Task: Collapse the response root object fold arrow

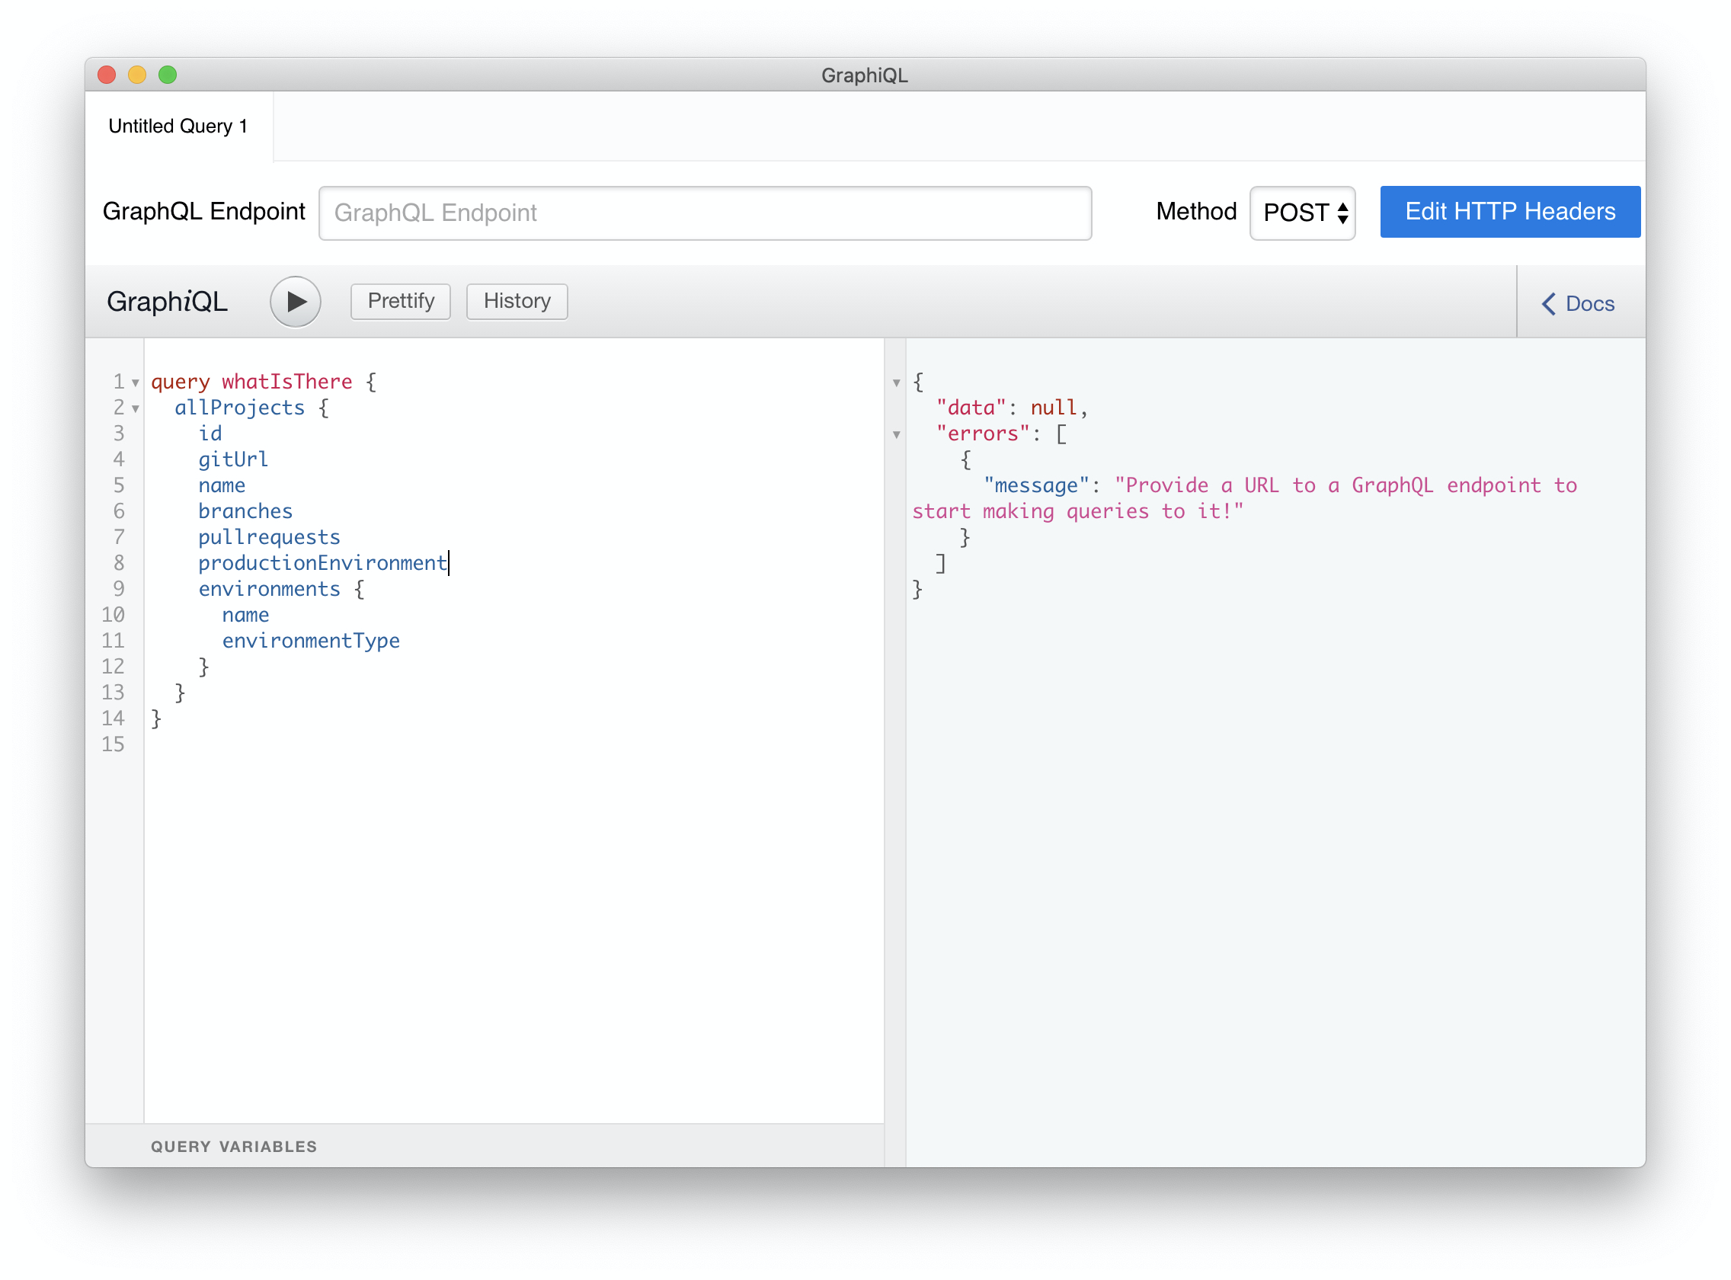Action: [897, 382]
